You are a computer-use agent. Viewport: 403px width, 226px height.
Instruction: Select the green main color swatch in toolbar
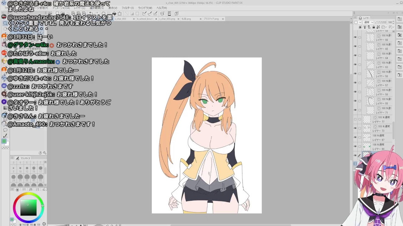pos(4,141)
